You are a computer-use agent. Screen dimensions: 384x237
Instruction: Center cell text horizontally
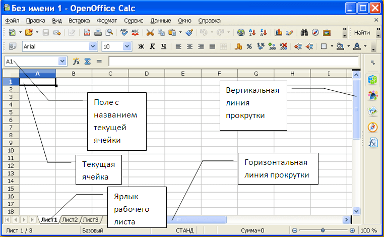click(189, 46)
